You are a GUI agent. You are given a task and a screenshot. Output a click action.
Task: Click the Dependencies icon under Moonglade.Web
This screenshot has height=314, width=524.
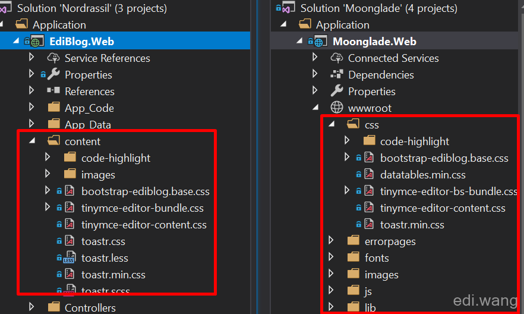coord(336,74)
